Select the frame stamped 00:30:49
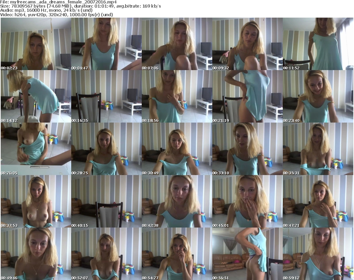The image size is (354, 280). [177, 149]
